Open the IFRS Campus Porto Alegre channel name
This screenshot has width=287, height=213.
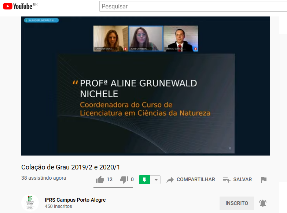tap(75, 200)
